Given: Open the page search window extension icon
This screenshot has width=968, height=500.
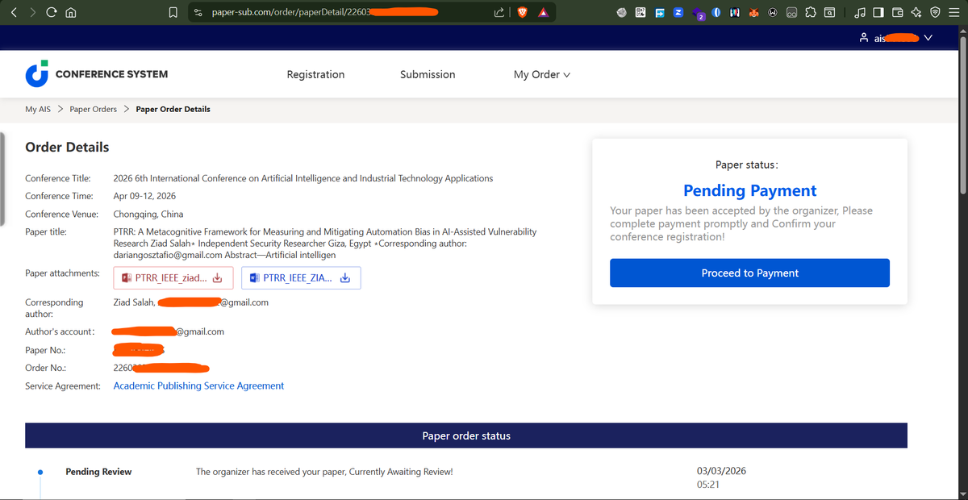Looking at the screenshot, I should pyautogui.click(x=829, y=12).
